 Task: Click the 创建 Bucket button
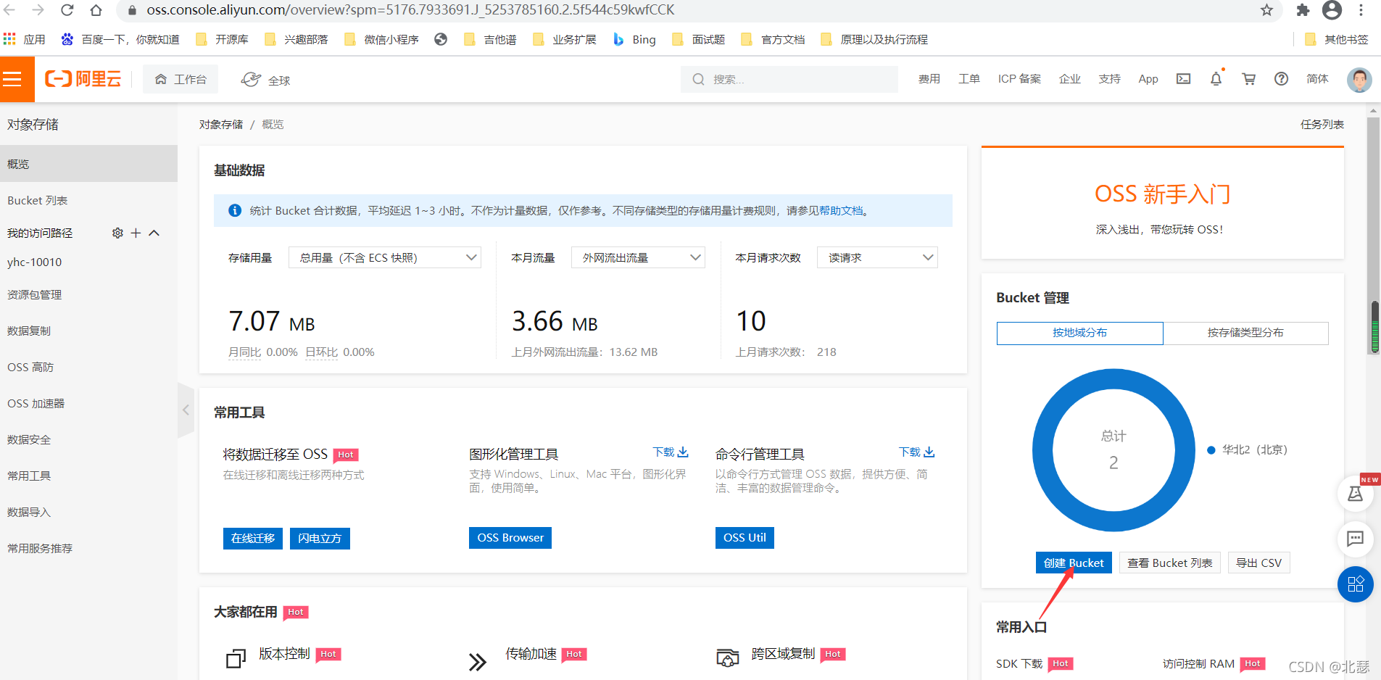(x=1074, y=563)
